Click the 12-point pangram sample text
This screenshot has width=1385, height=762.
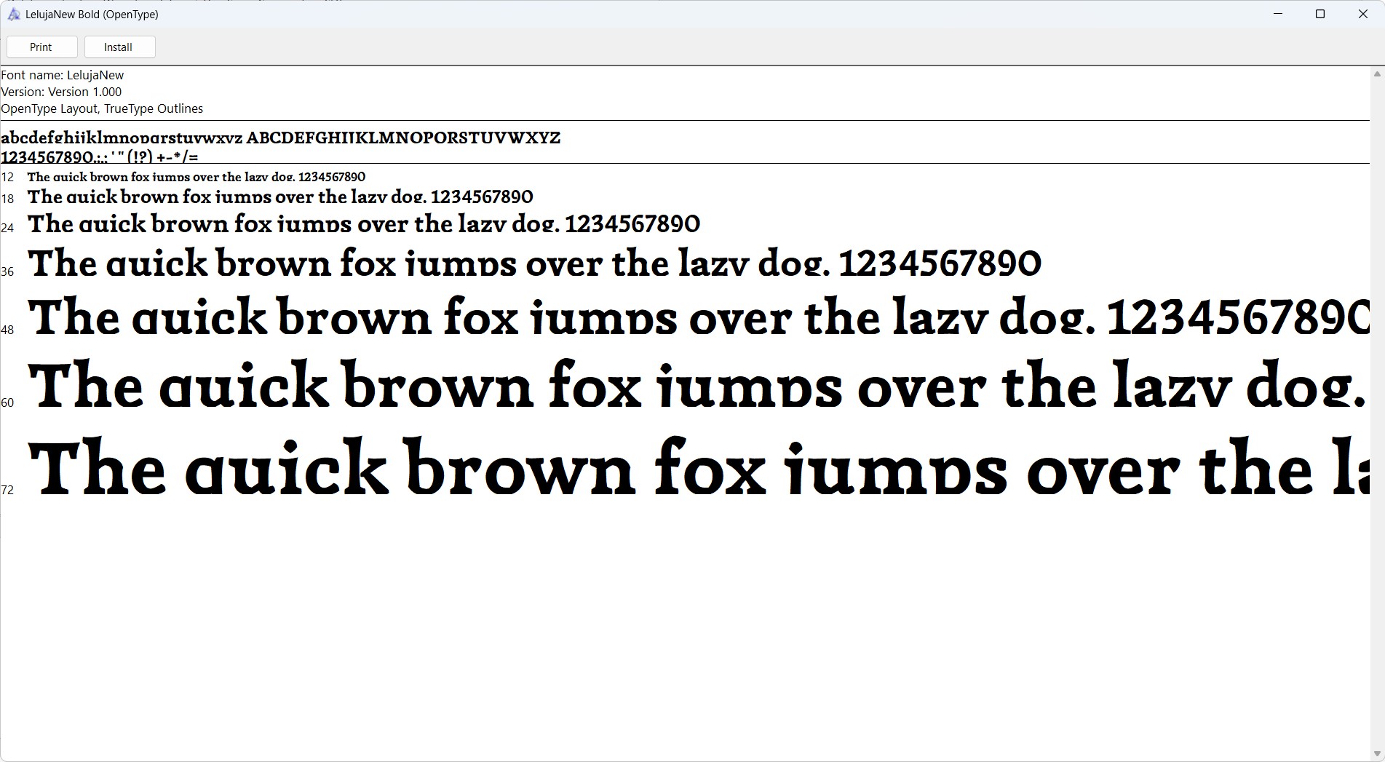tap(197, 177)
